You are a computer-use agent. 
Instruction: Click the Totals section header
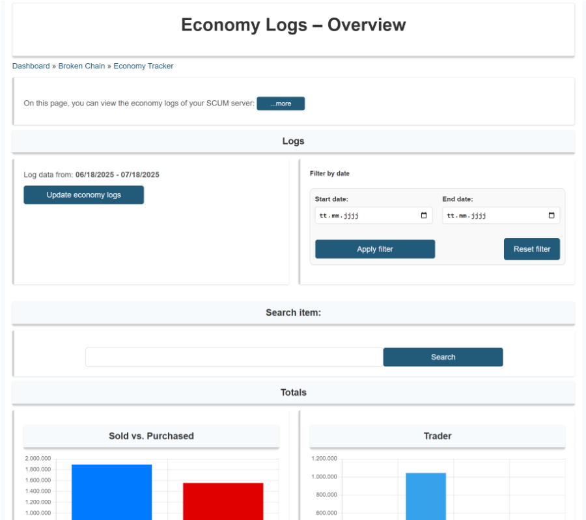pyautogui.click(x=293, y=392)
